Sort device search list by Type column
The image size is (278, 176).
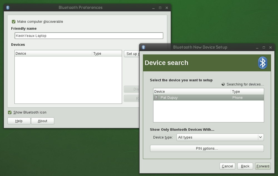coord(247,92)
